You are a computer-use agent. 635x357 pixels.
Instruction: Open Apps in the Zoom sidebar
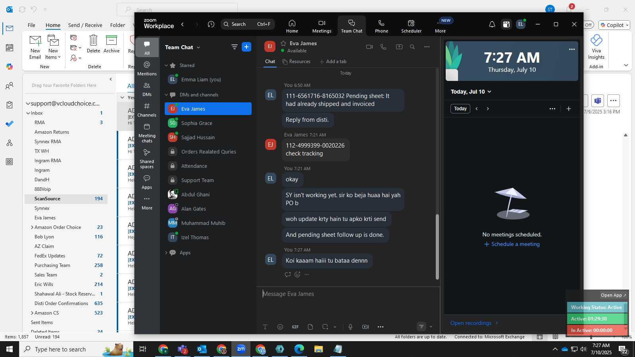tap(147, 182)
